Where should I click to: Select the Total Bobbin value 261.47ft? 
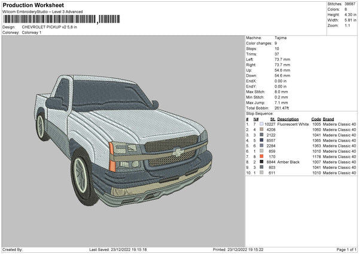tap(282, 108)
